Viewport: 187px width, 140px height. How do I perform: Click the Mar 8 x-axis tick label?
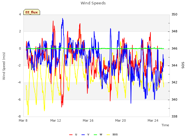click(23, 120)
